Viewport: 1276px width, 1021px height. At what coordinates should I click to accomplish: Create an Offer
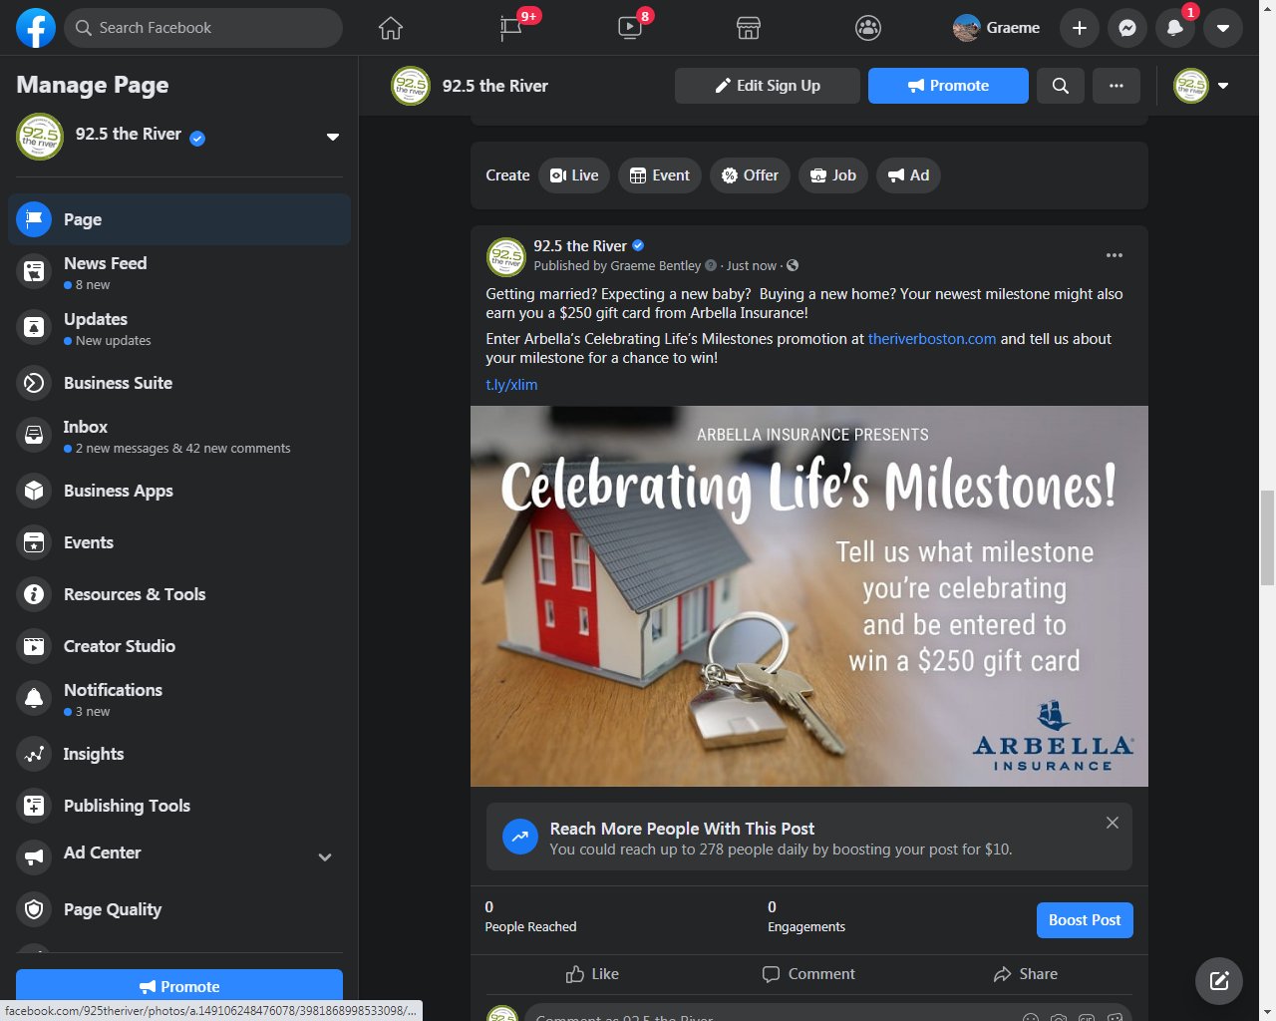[x=750, y=175]
